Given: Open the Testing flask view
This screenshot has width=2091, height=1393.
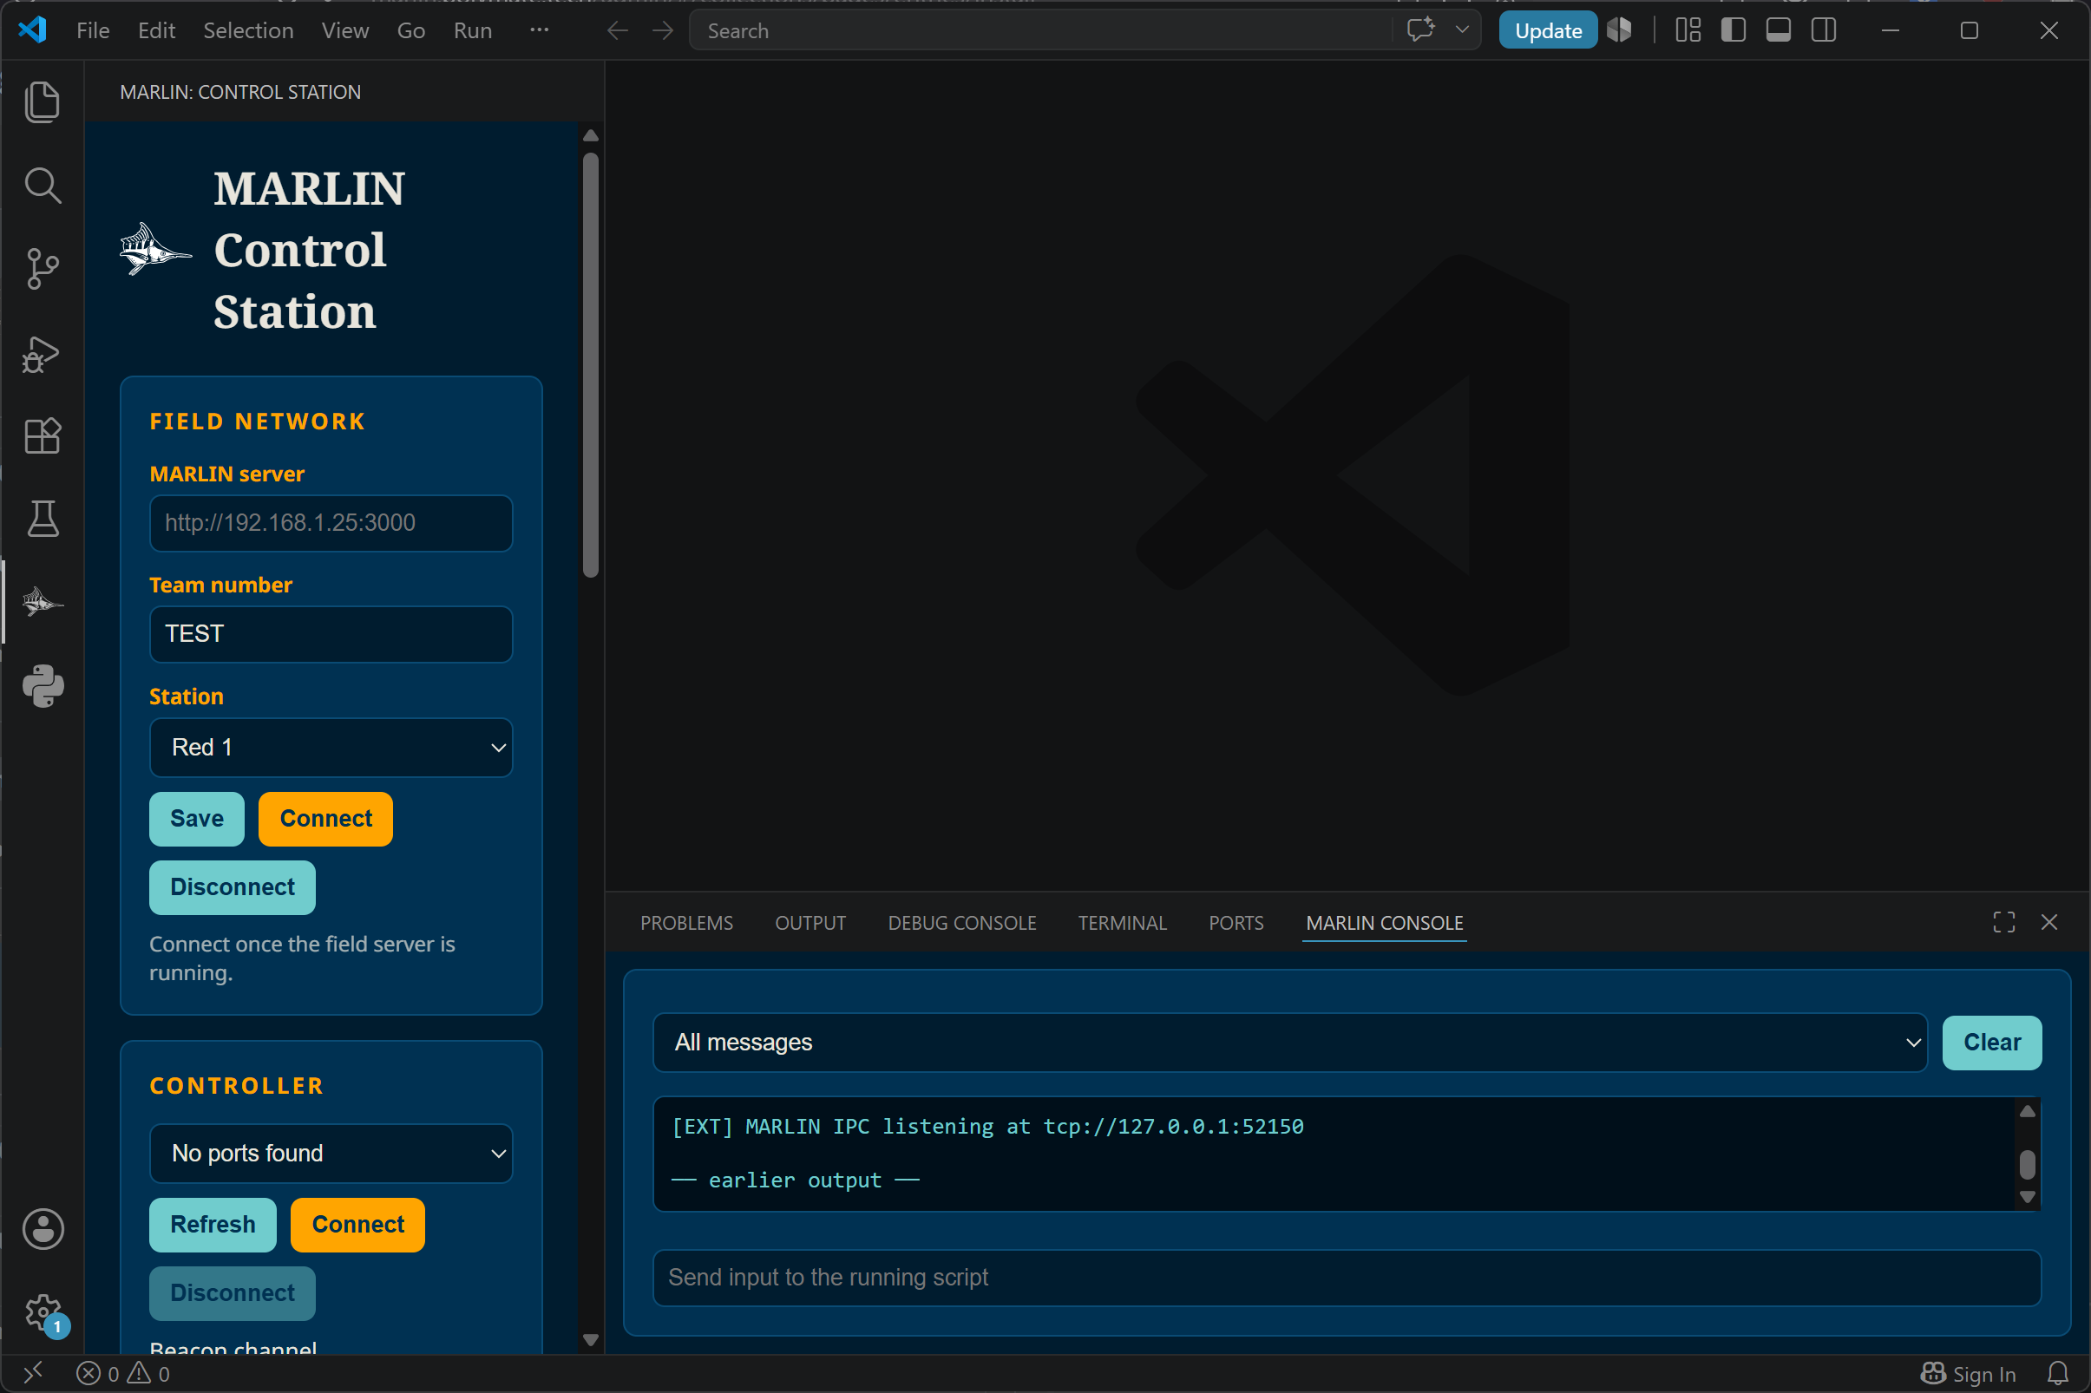Looking at the screenshot, I should 42,518.
